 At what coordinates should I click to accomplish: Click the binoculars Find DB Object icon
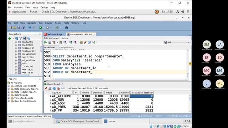tap(67, 27)
